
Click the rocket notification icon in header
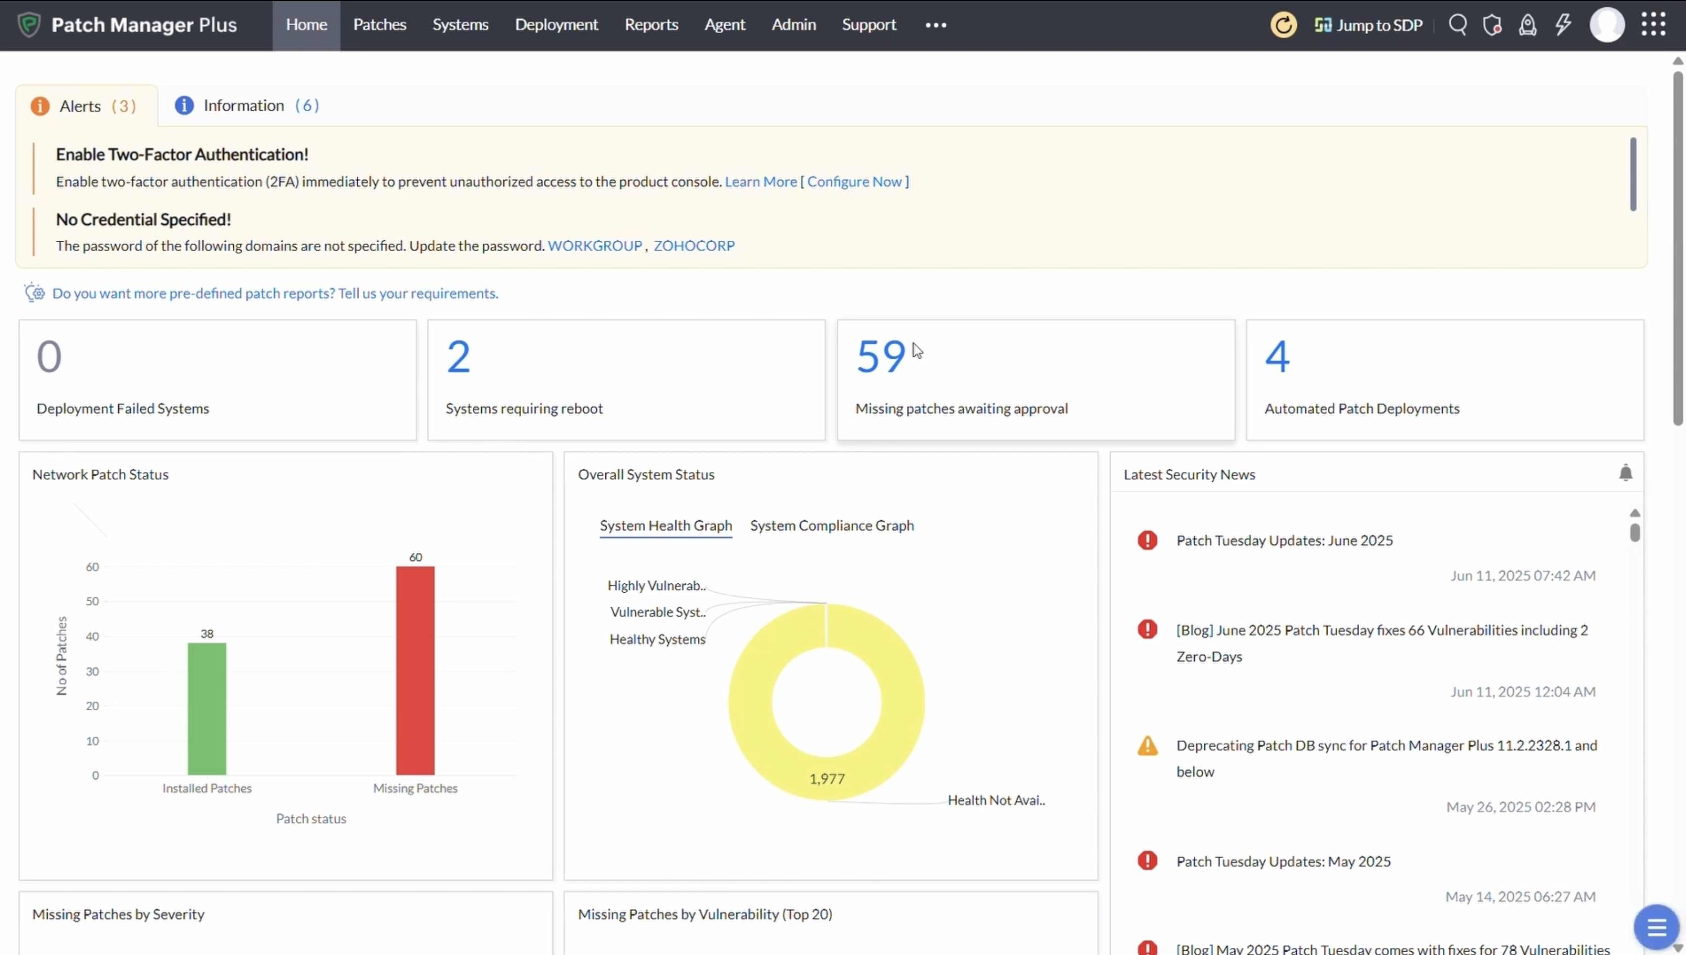(1528, 25)
